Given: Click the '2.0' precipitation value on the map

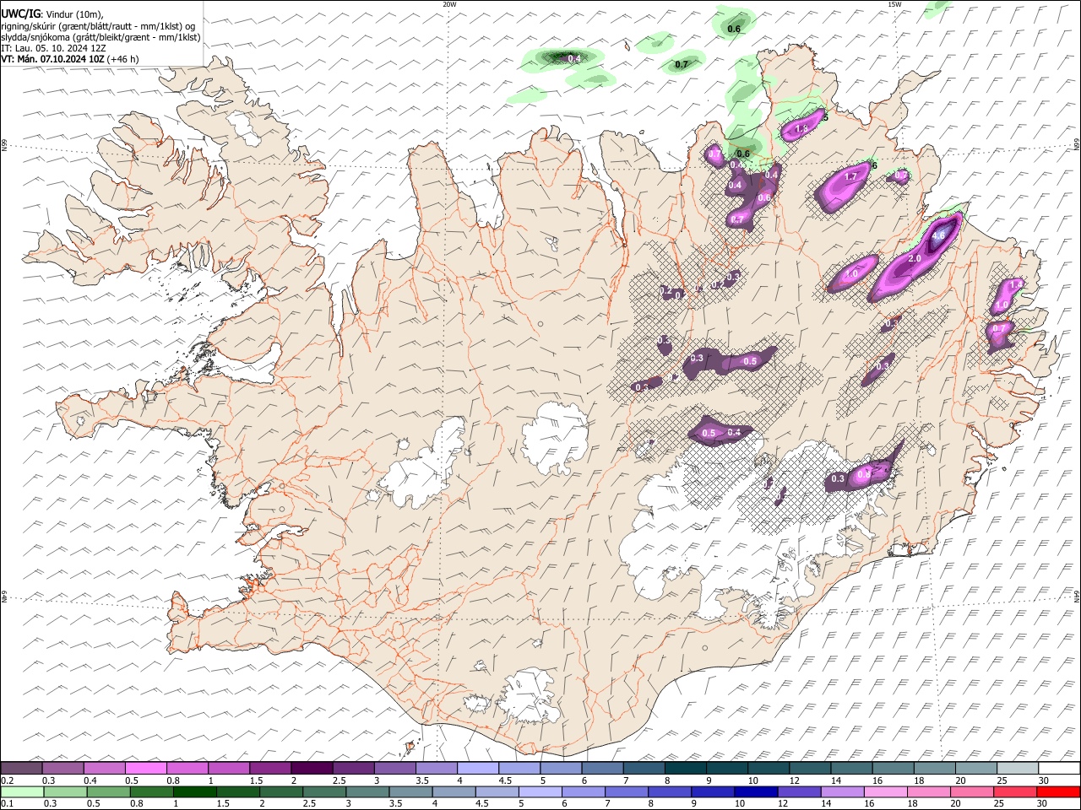Looking at the screenshot, I should pos(915,259).
